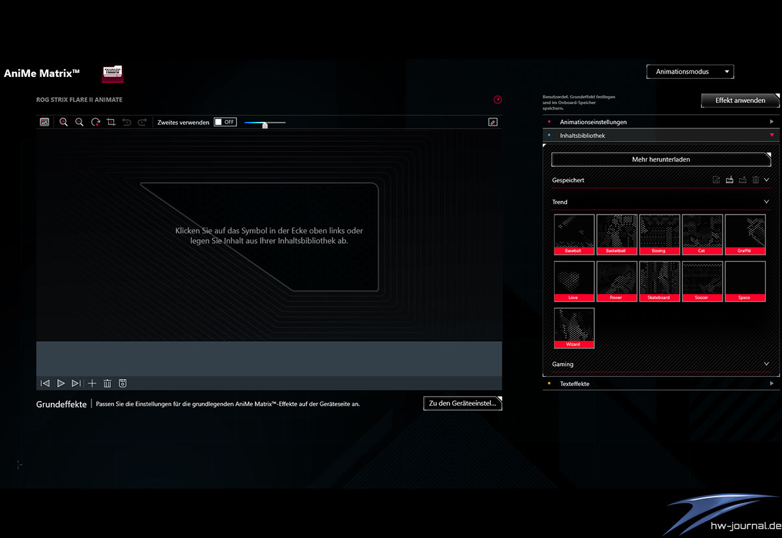Click the 'Klicken Sie auf das Symbol' hint text

(269, 235)
